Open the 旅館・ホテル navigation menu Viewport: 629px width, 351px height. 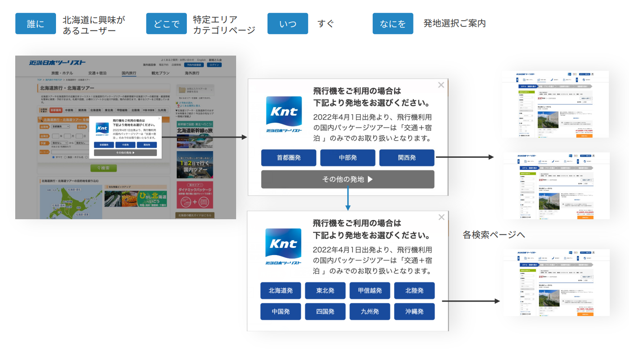(62, 73)
